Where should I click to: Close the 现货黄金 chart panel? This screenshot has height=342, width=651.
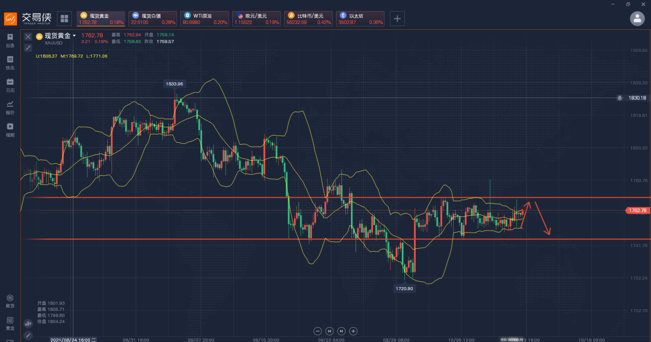coord(28,36)
